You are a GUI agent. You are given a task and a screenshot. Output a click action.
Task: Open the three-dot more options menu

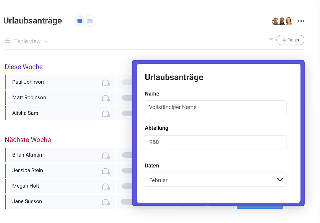click(x=301, y=21)
